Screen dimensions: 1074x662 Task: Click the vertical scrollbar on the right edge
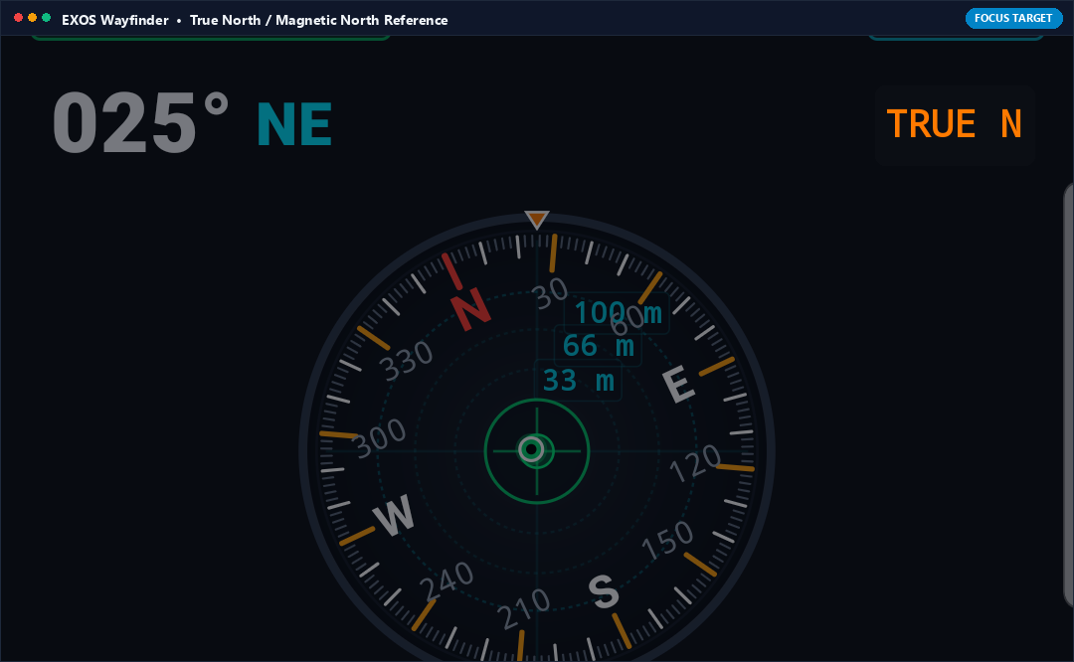pyautogui.click(x=1068, y=395)
